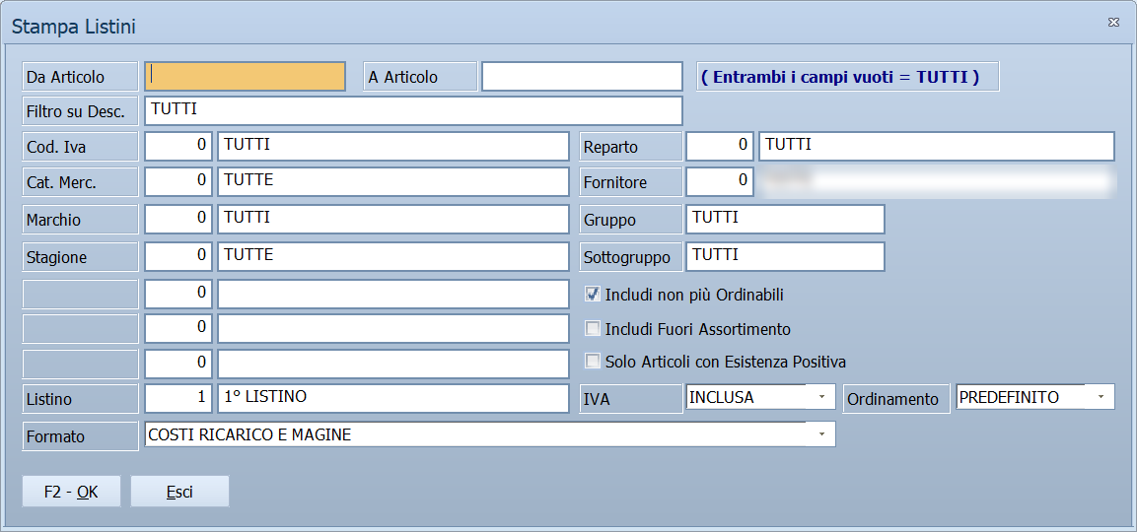Click the Marchio numeric code field

(x=178, y=219)
